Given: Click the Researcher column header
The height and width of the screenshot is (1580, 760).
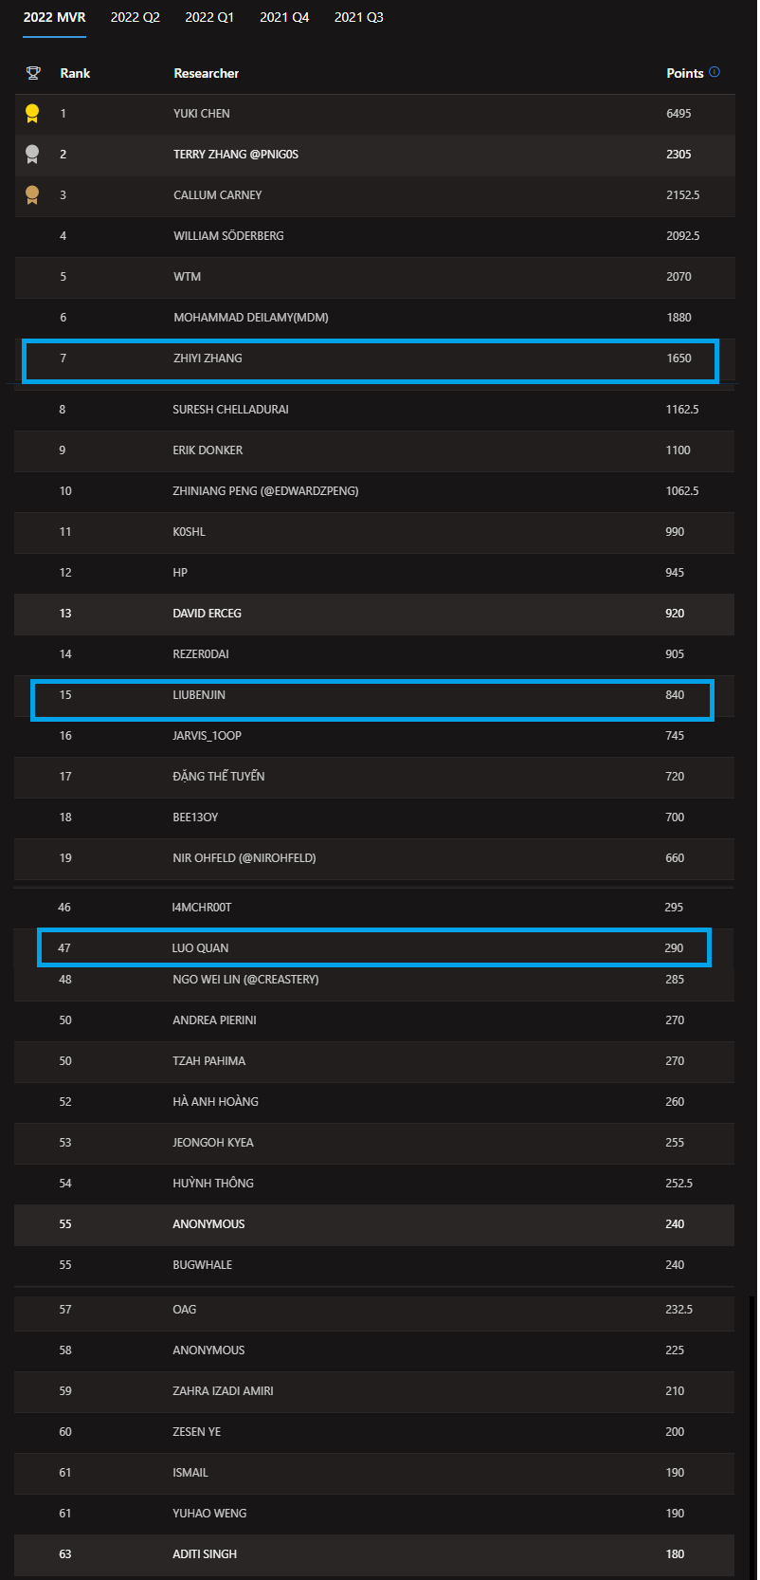Looking at the screenshot, I should coord(206,73).
